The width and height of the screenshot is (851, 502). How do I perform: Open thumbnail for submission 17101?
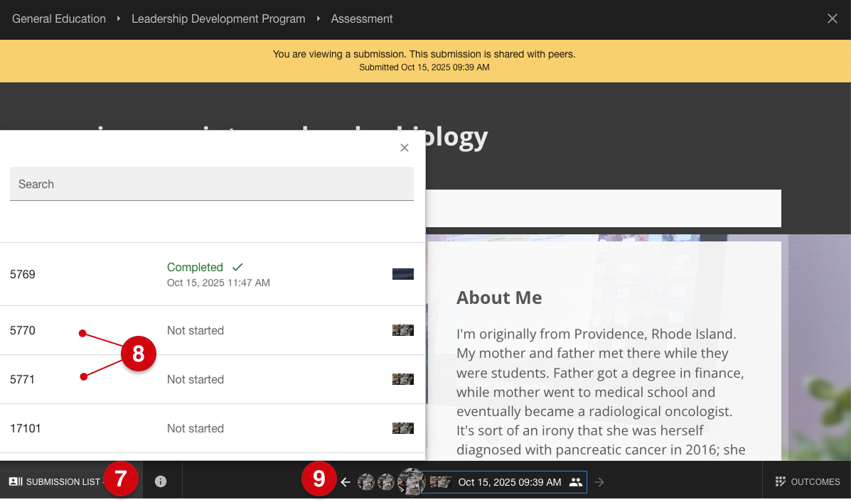(x=402, y=428)
